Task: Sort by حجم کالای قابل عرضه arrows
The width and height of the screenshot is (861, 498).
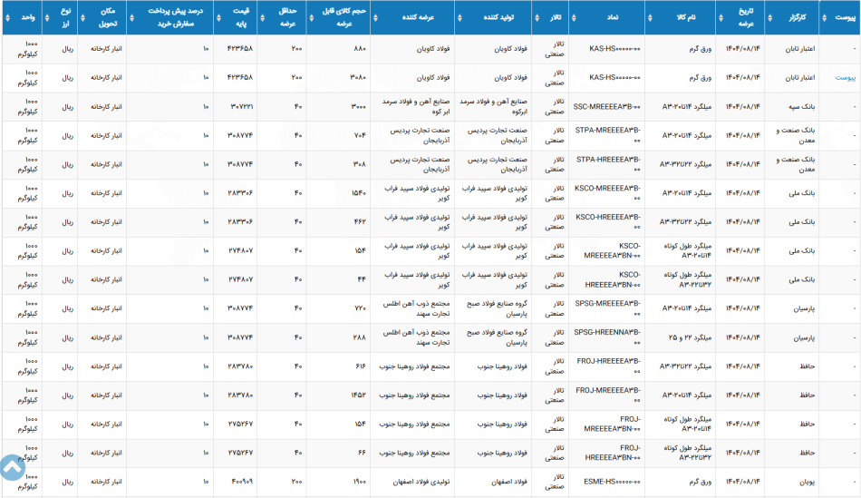Action: click(x=312, y=17)
